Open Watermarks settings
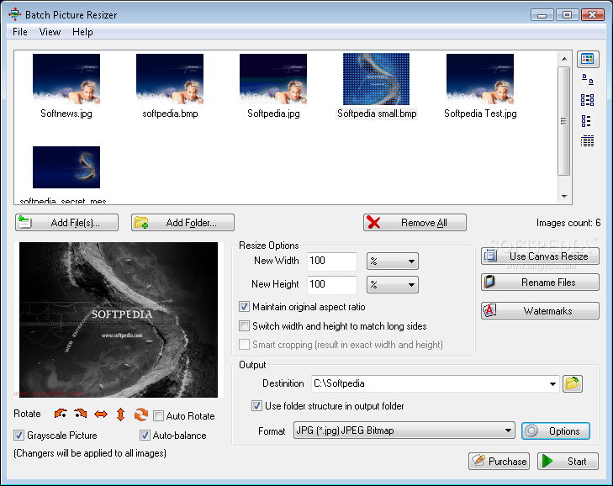This screenshot has width=613, height=486. pyautogui.click(x=540, y=311)
